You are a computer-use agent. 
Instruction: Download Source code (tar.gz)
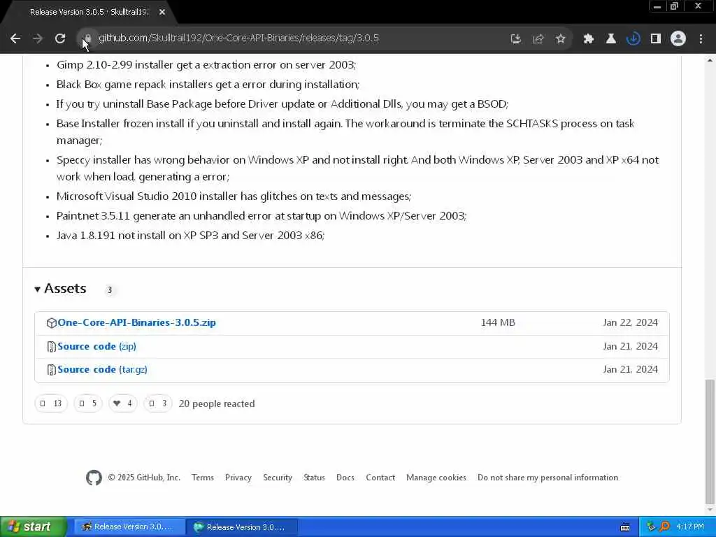(x=102, y=369)
